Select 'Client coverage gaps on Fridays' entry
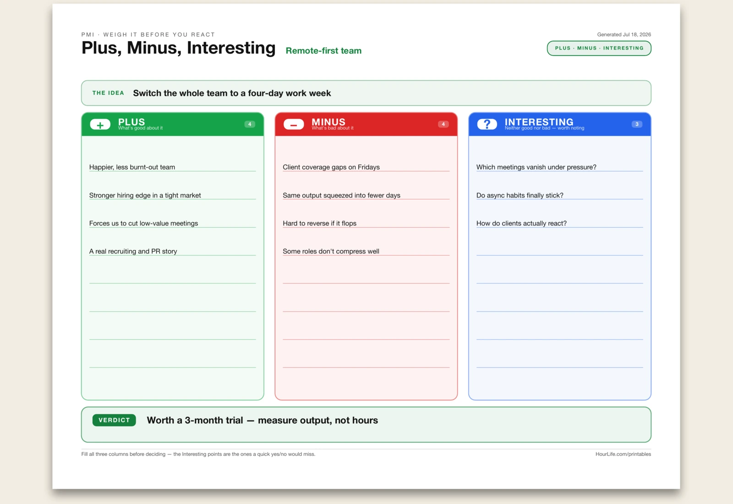The width and height of the screenshot is (733, 504). (331, 167)
